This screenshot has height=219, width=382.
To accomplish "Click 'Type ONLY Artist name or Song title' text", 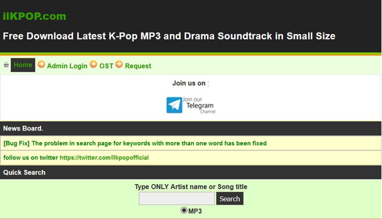I will pos(191,187).
